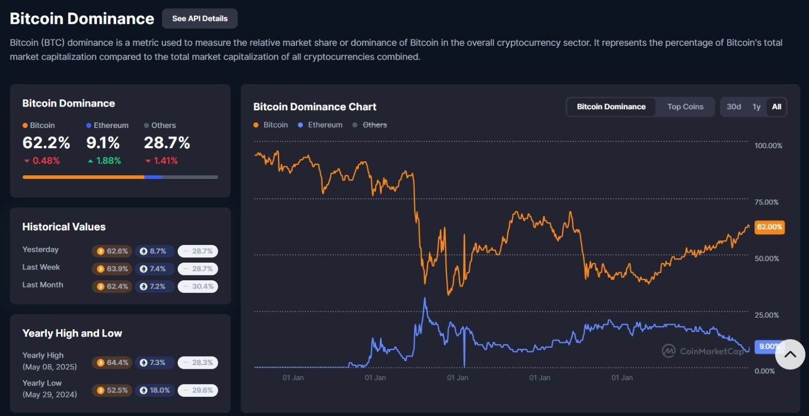Screen dimensions: 809x416
Task: Click the blue 9.00% Ethereum chart tag
Action: (768, 346)
